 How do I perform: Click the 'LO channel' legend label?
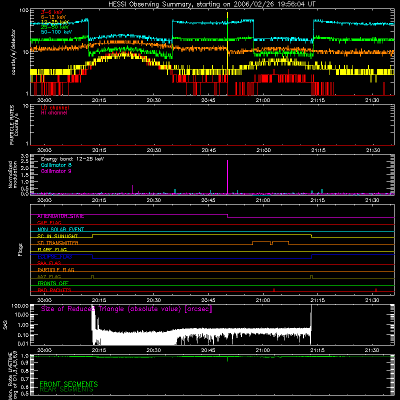pyautogui.click(x=54, y=107)
